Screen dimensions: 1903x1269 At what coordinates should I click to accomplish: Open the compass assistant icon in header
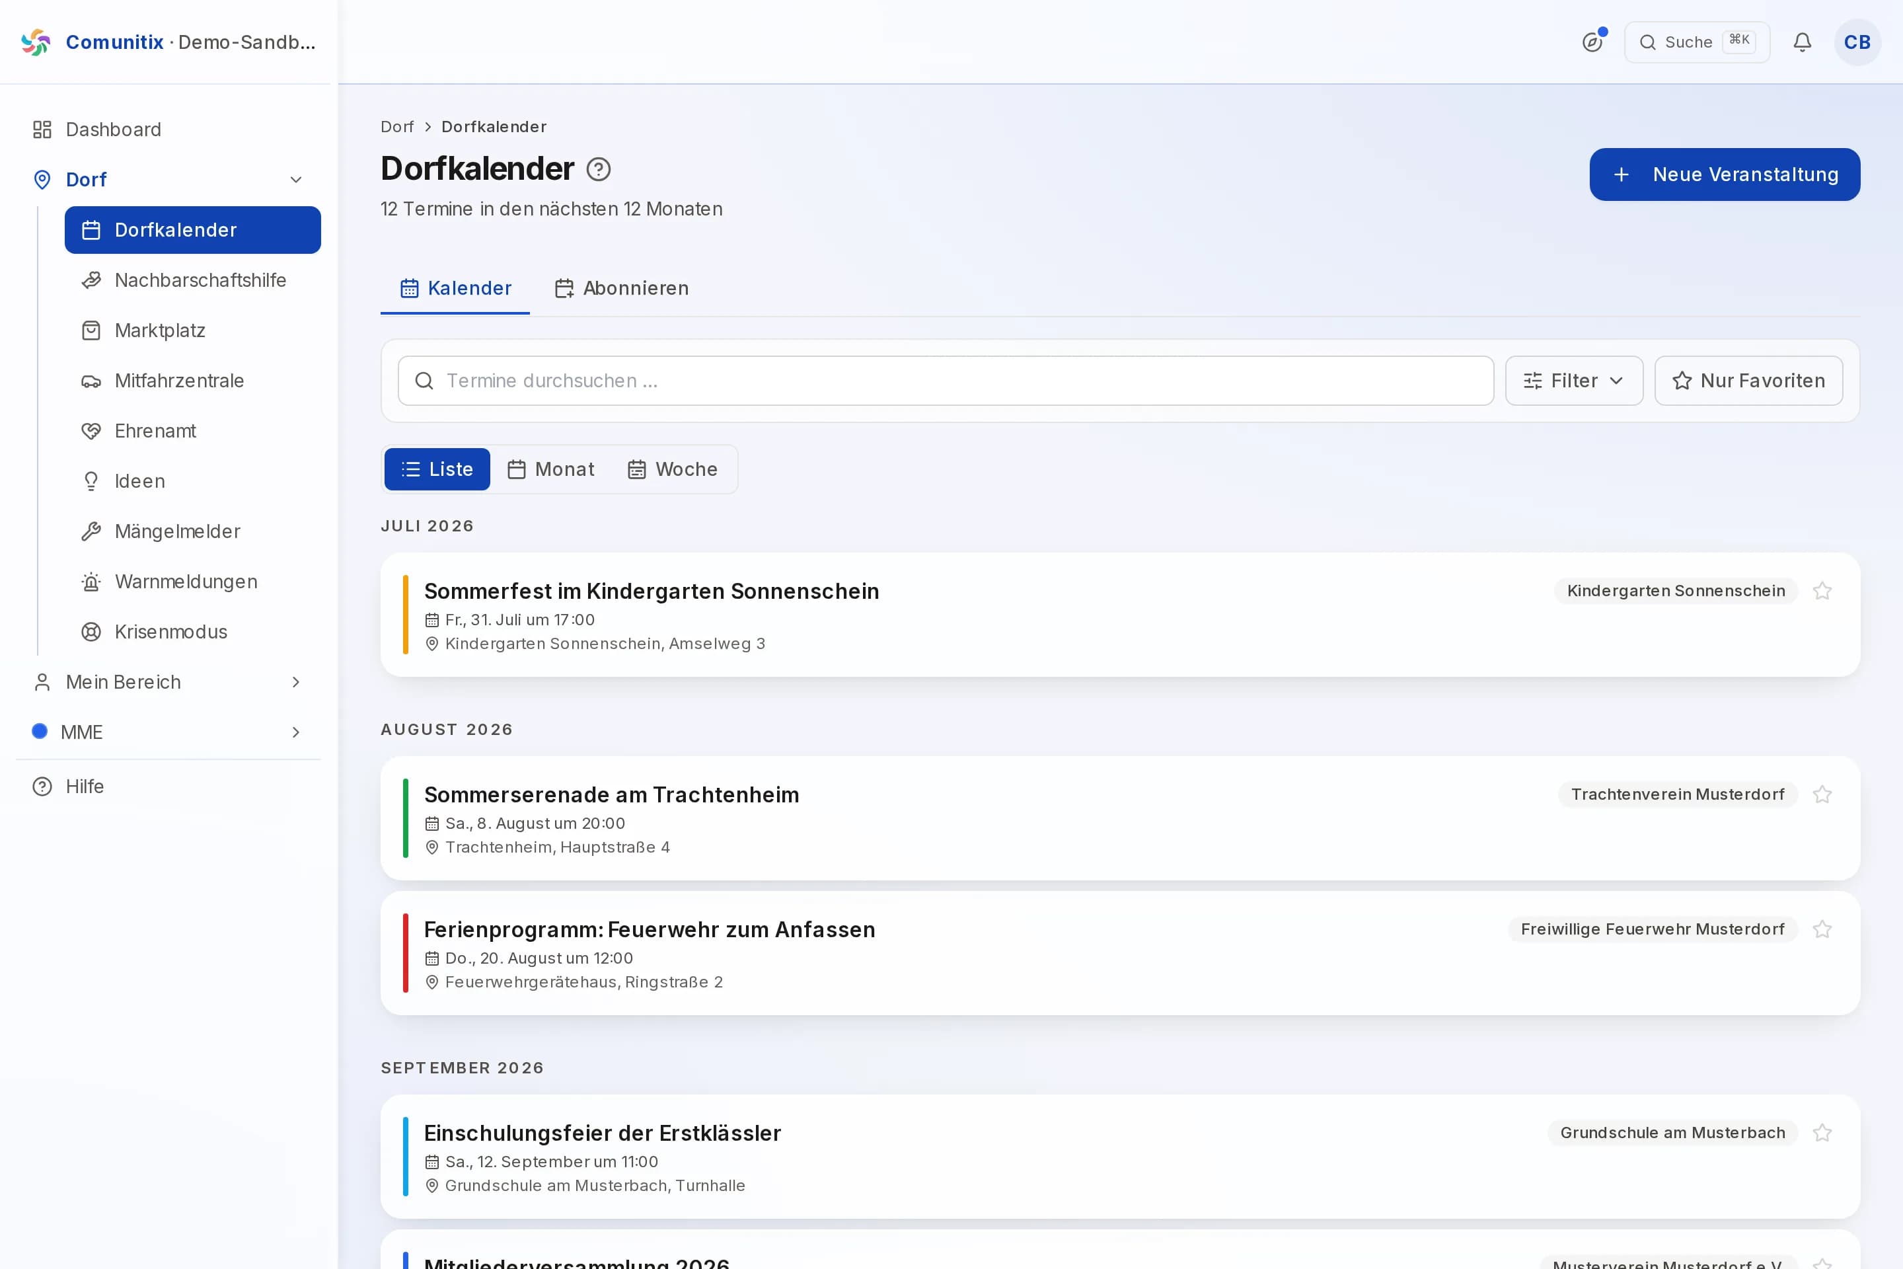pos(1592,42)
